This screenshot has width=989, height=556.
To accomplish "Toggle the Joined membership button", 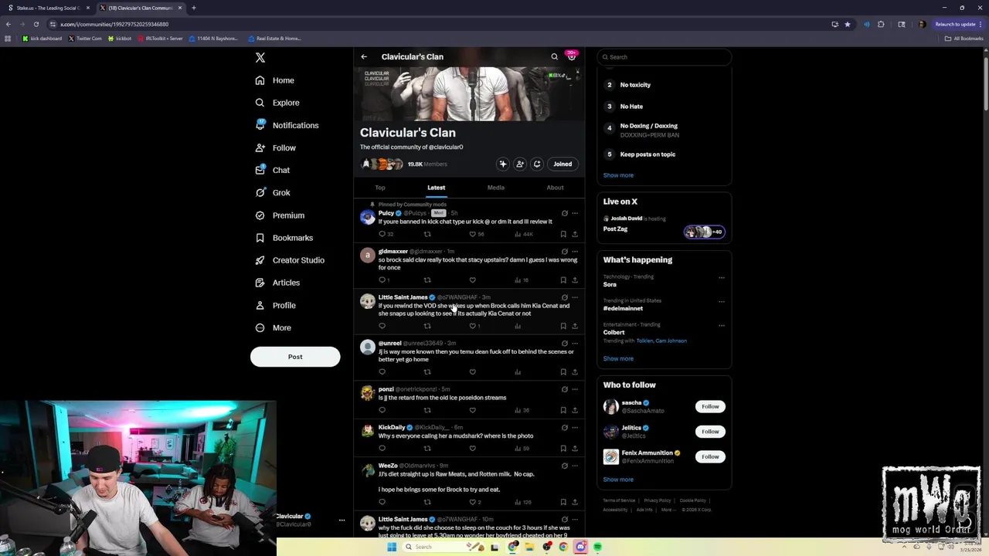I will tap(562, 164).
